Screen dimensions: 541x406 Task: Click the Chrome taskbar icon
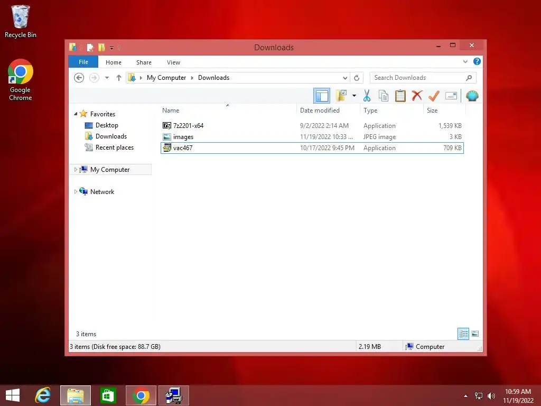[141, 395]
